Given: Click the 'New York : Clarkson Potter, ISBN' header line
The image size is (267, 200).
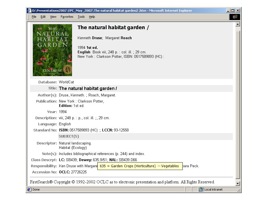Looking at the screenshot, I should coord(121,56).
